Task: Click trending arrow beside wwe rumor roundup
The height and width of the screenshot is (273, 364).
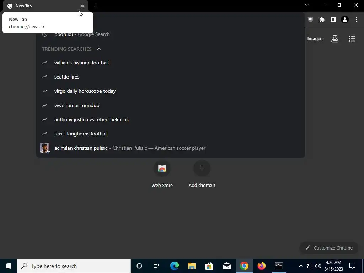Action: (45, 105)
